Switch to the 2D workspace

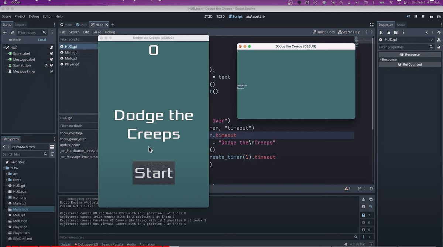209,16
